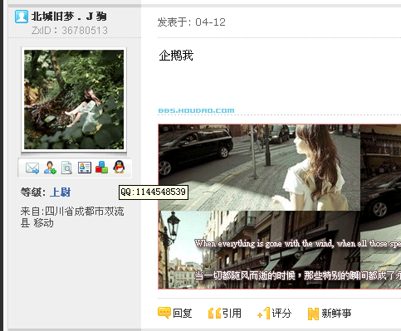Screen dimensions: 401x331
Task: Click 引用 to quote post
Action: [225, 314]
